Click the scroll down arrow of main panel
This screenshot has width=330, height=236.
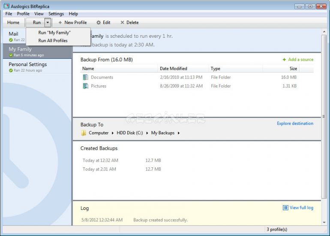(x=324, y=222)
